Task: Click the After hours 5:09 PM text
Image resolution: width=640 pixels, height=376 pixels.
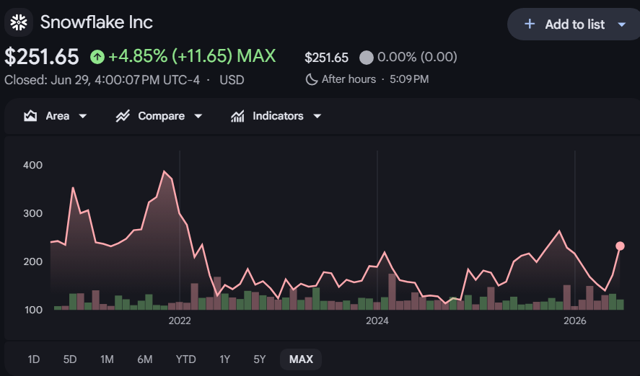Action: click(375, 79)
